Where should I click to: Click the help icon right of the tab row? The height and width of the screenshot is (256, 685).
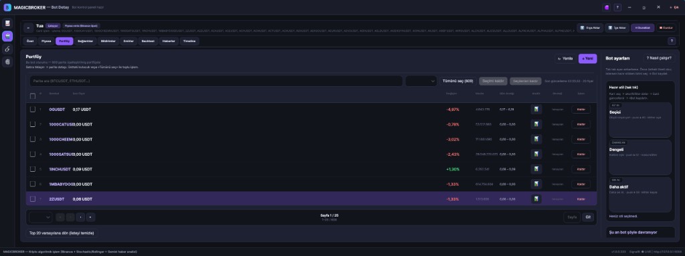click(672, 41)
